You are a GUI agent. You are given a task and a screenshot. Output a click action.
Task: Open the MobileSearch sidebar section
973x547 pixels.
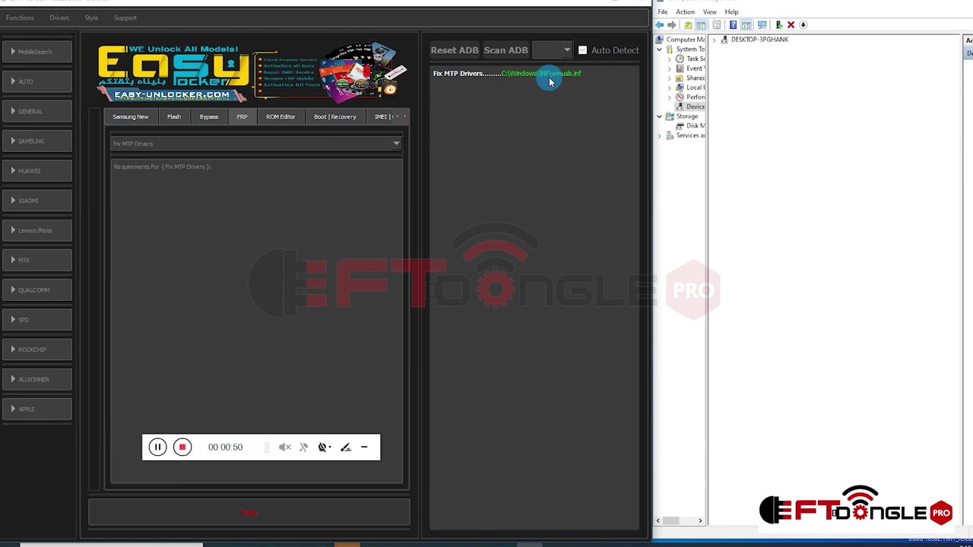(x=37, y=52)
